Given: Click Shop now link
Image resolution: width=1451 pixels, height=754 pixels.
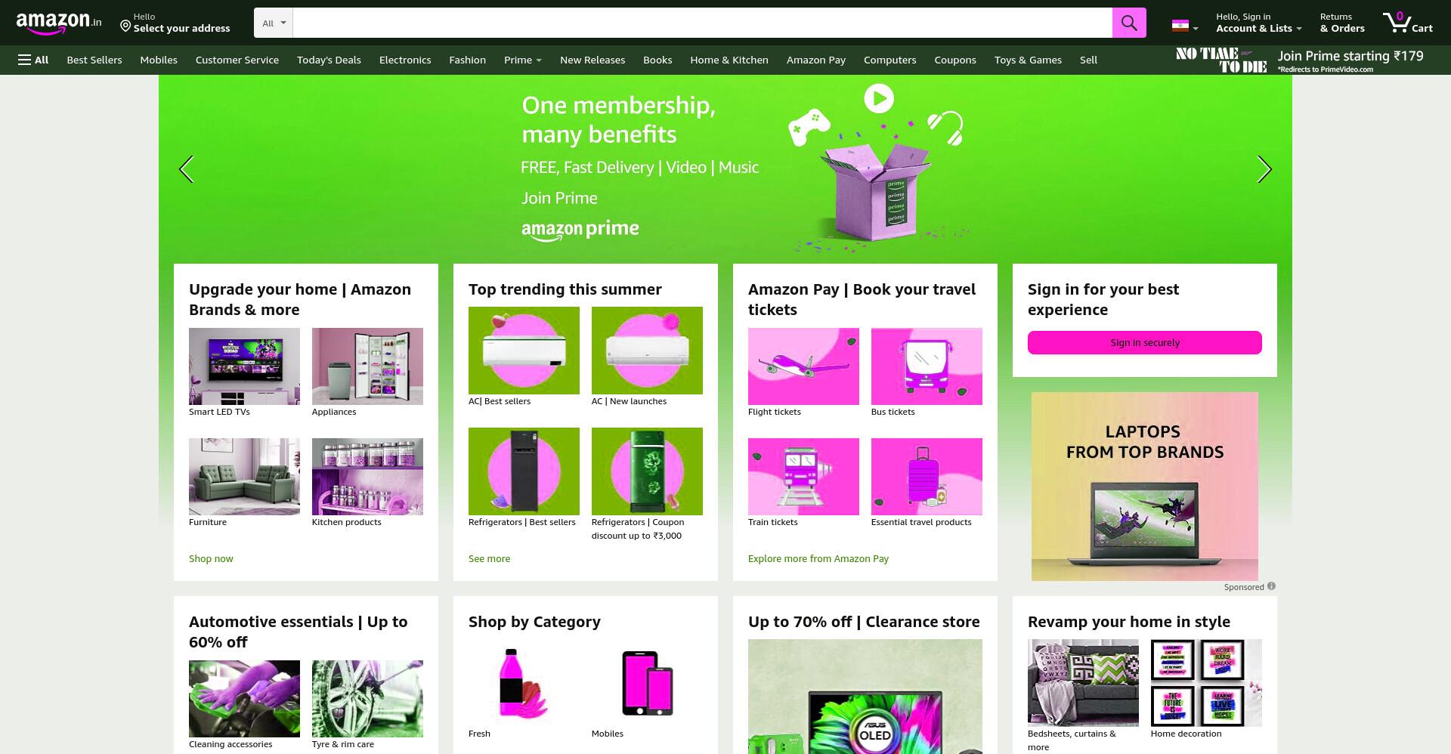Looking at the screenshot, I should (211, 558).
